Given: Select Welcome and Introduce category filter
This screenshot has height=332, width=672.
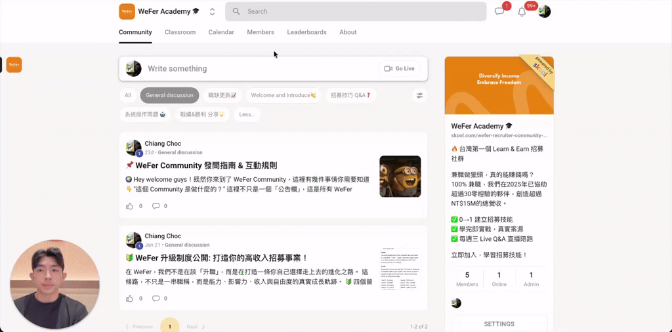Looking at the screenshot, I should pos(283,95).
